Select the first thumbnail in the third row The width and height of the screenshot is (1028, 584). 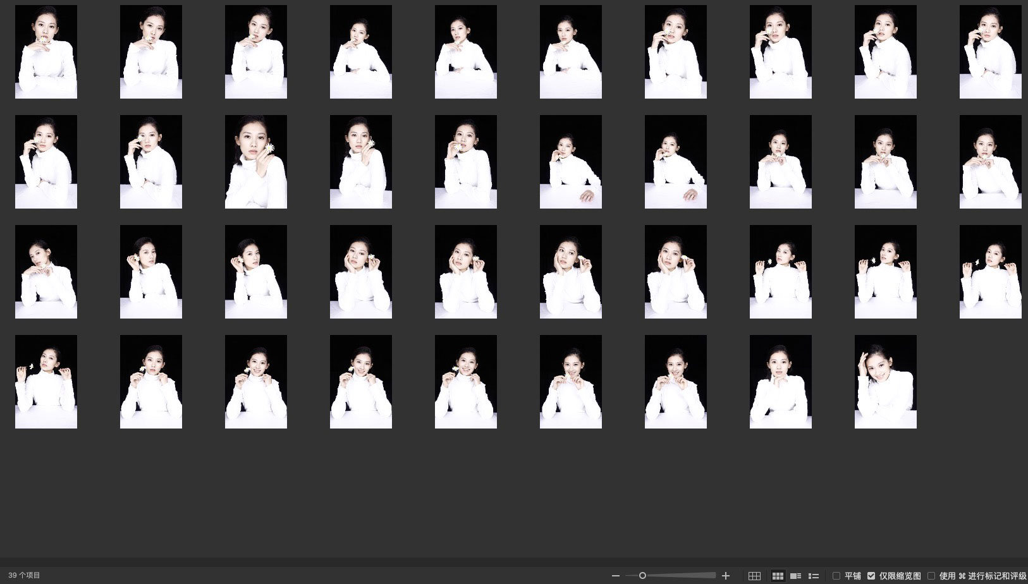coord(46,272)
